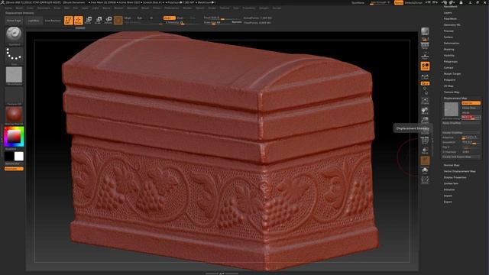This screenshot has height=275, width=489.
Task: Click the Gizmo 3D sphere icon
Action: 118,21
